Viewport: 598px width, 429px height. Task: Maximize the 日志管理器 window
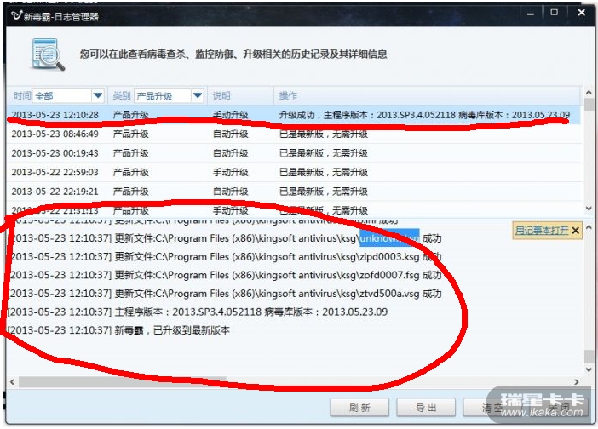click(555, 13)
